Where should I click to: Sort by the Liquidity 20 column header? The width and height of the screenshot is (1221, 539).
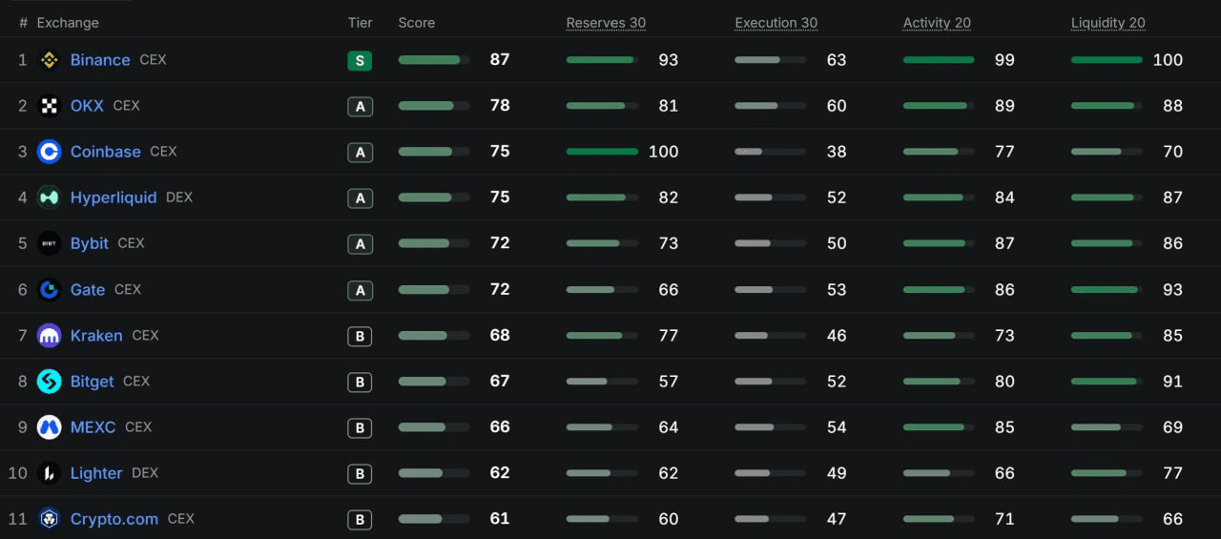pyautogui.click(x=1108, y=23)
